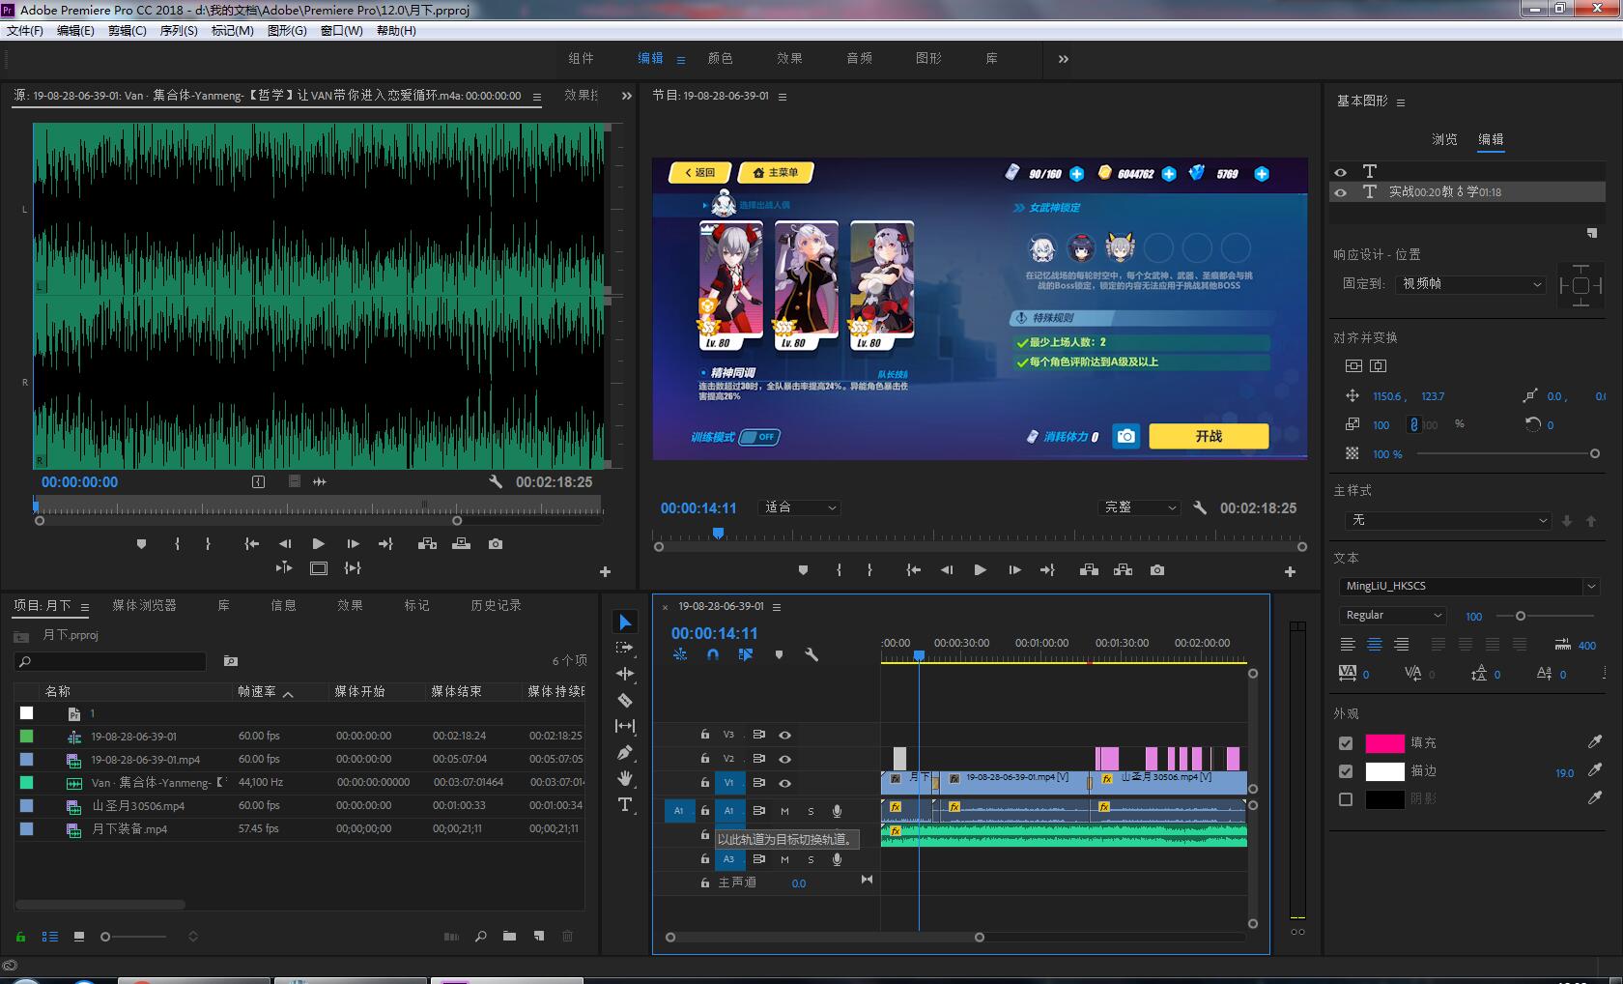This screenshot has width=1623, height=984.
Task: Open the Program monitor button editor plus
Action: [x=1290, y=572]
